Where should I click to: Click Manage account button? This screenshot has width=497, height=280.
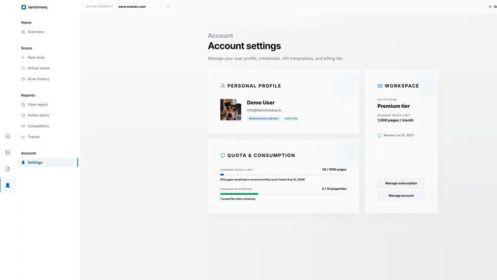tap(401, 196)
